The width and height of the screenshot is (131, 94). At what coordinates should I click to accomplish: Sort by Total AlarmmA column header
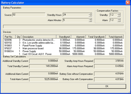115,37
